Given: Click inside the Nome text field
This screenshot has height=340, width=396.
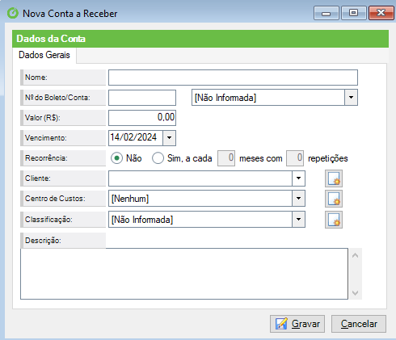Looking at the screenshot, I should [x=233, y=78].
